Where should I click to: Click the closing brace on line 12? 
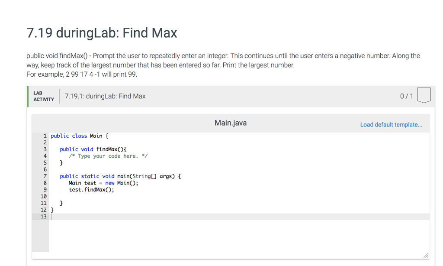(51, 210)
